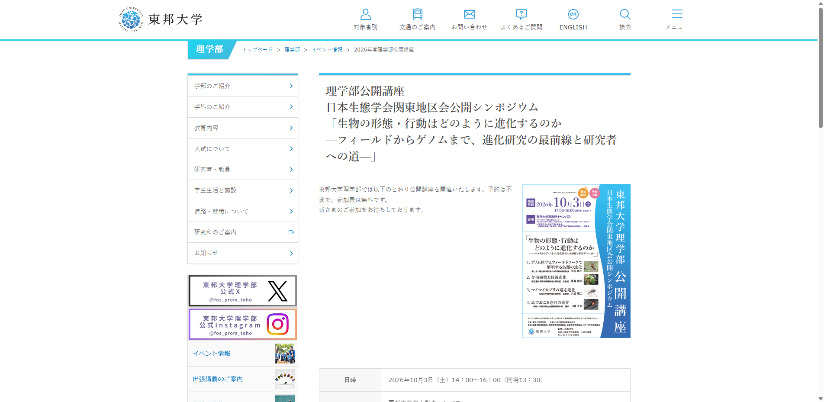Viewport: 824px width, 402px height.
Task: Click the scrollbar down arrow
Action: coord(821,399)
